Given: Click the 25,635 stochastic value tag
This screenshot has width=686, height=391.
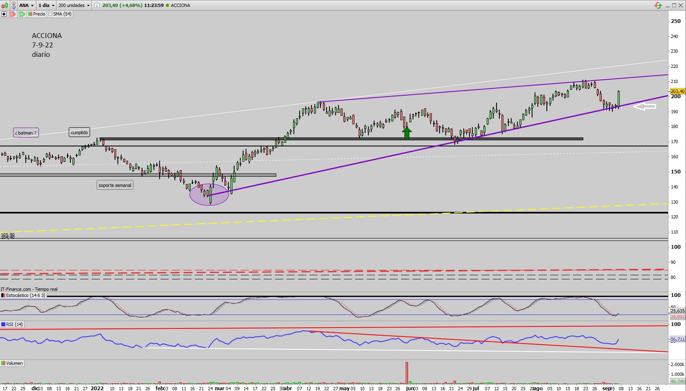Looking at the screenshot, I should [x=678, y=311].
